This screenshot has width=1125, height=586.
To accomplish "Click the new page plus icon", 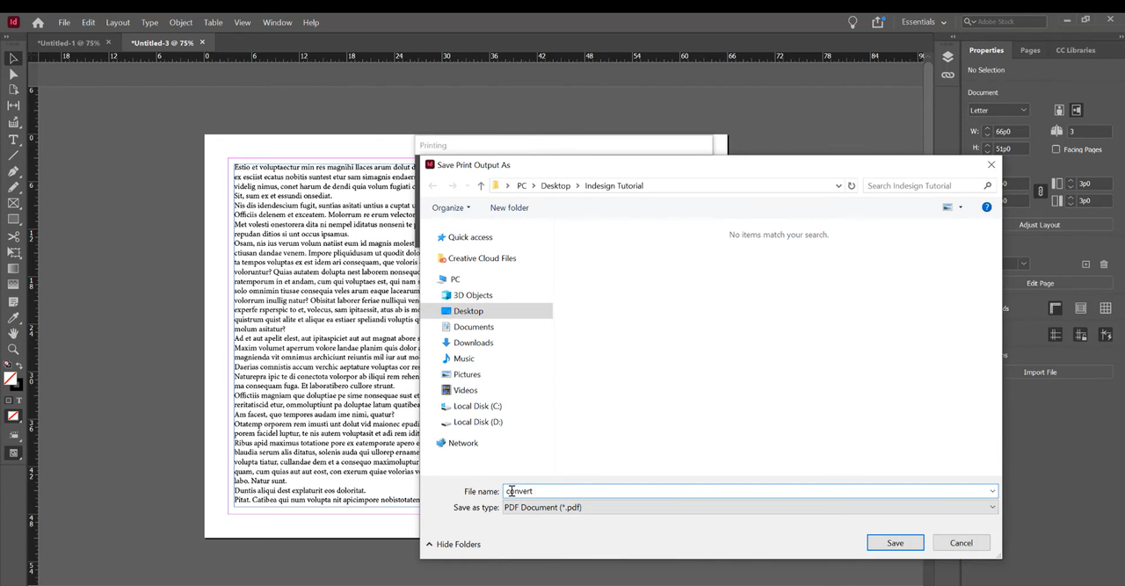I will 1085,264.
